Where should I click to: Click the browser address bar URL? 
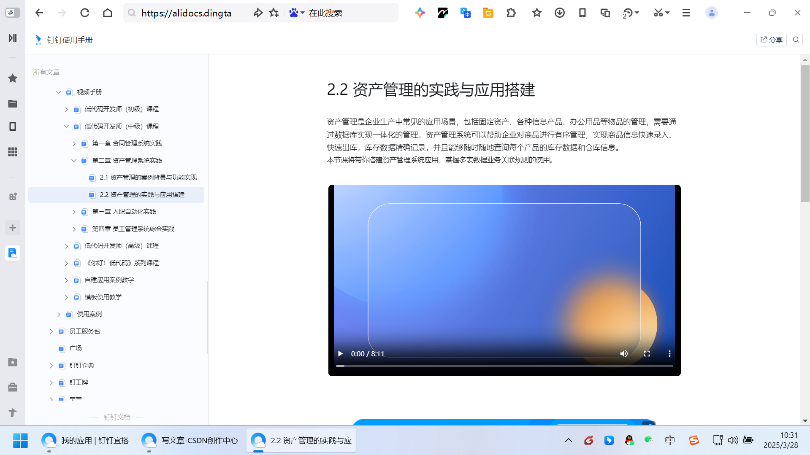186,13
